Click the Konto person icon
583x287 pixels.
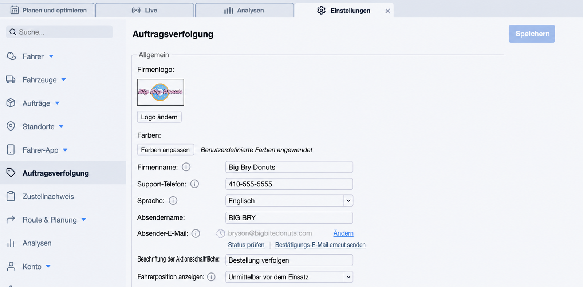11,266
